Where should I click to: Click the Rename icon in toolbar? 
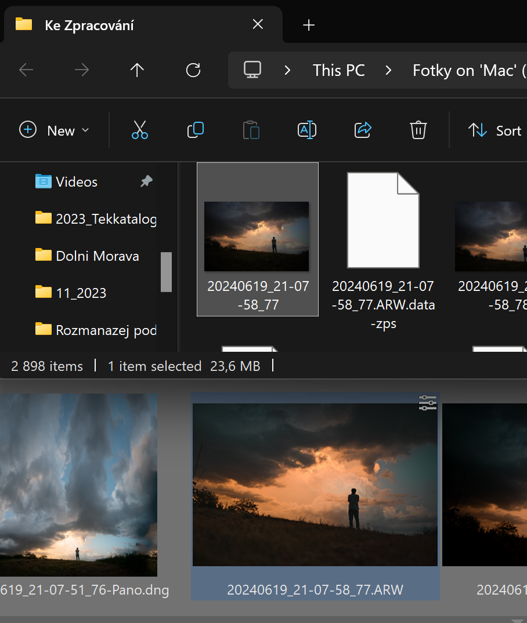click(x=306, y=130)
